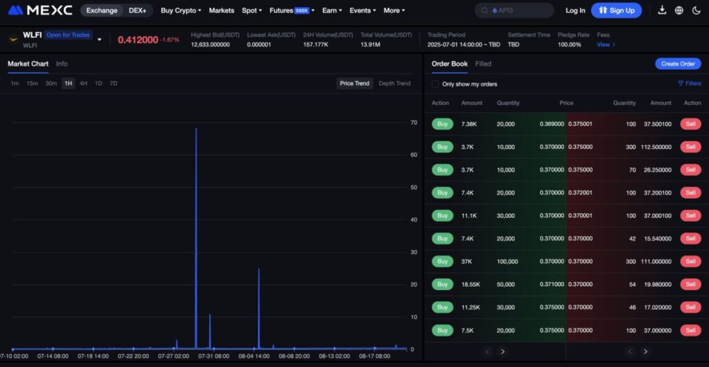Click the Sign Up button
Viewport: 709px width, 367px height.
coord(616,10)
